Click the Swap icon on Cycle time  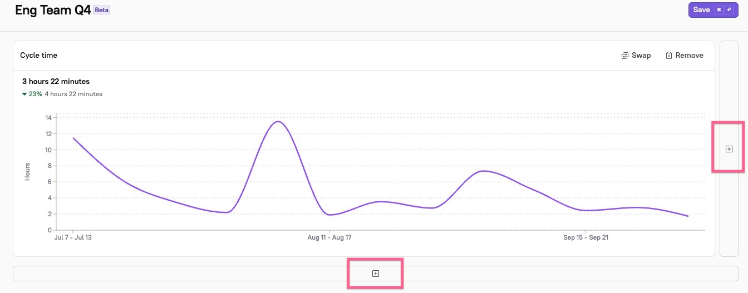coord(625,56)
